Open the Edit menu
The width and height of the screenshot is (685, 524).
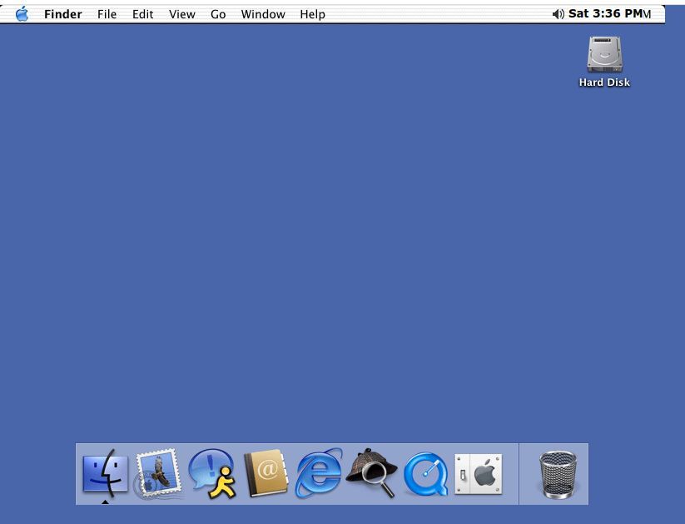[x=143, y=14]
